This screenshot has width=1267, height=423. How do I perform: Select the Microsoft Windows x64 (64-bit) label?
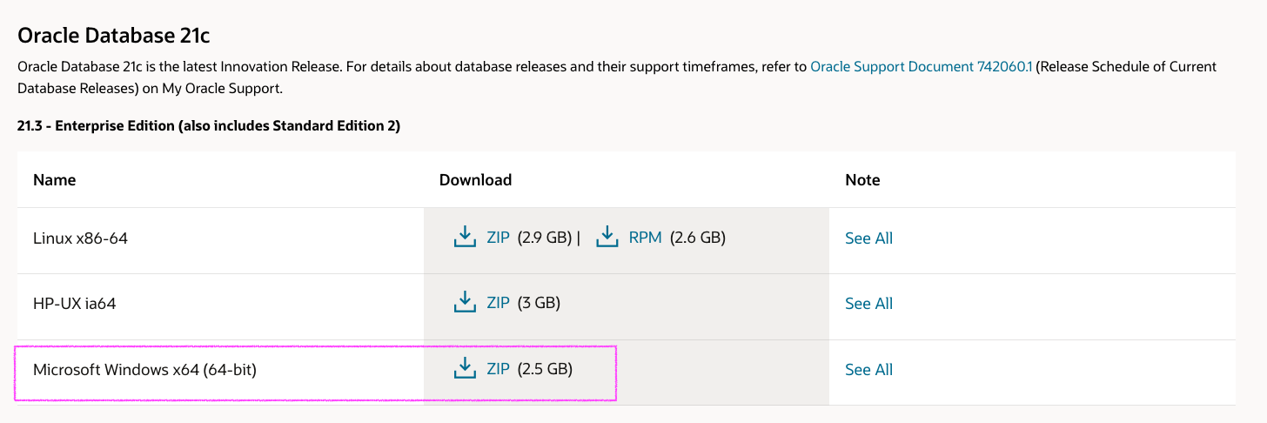[144, 370]
